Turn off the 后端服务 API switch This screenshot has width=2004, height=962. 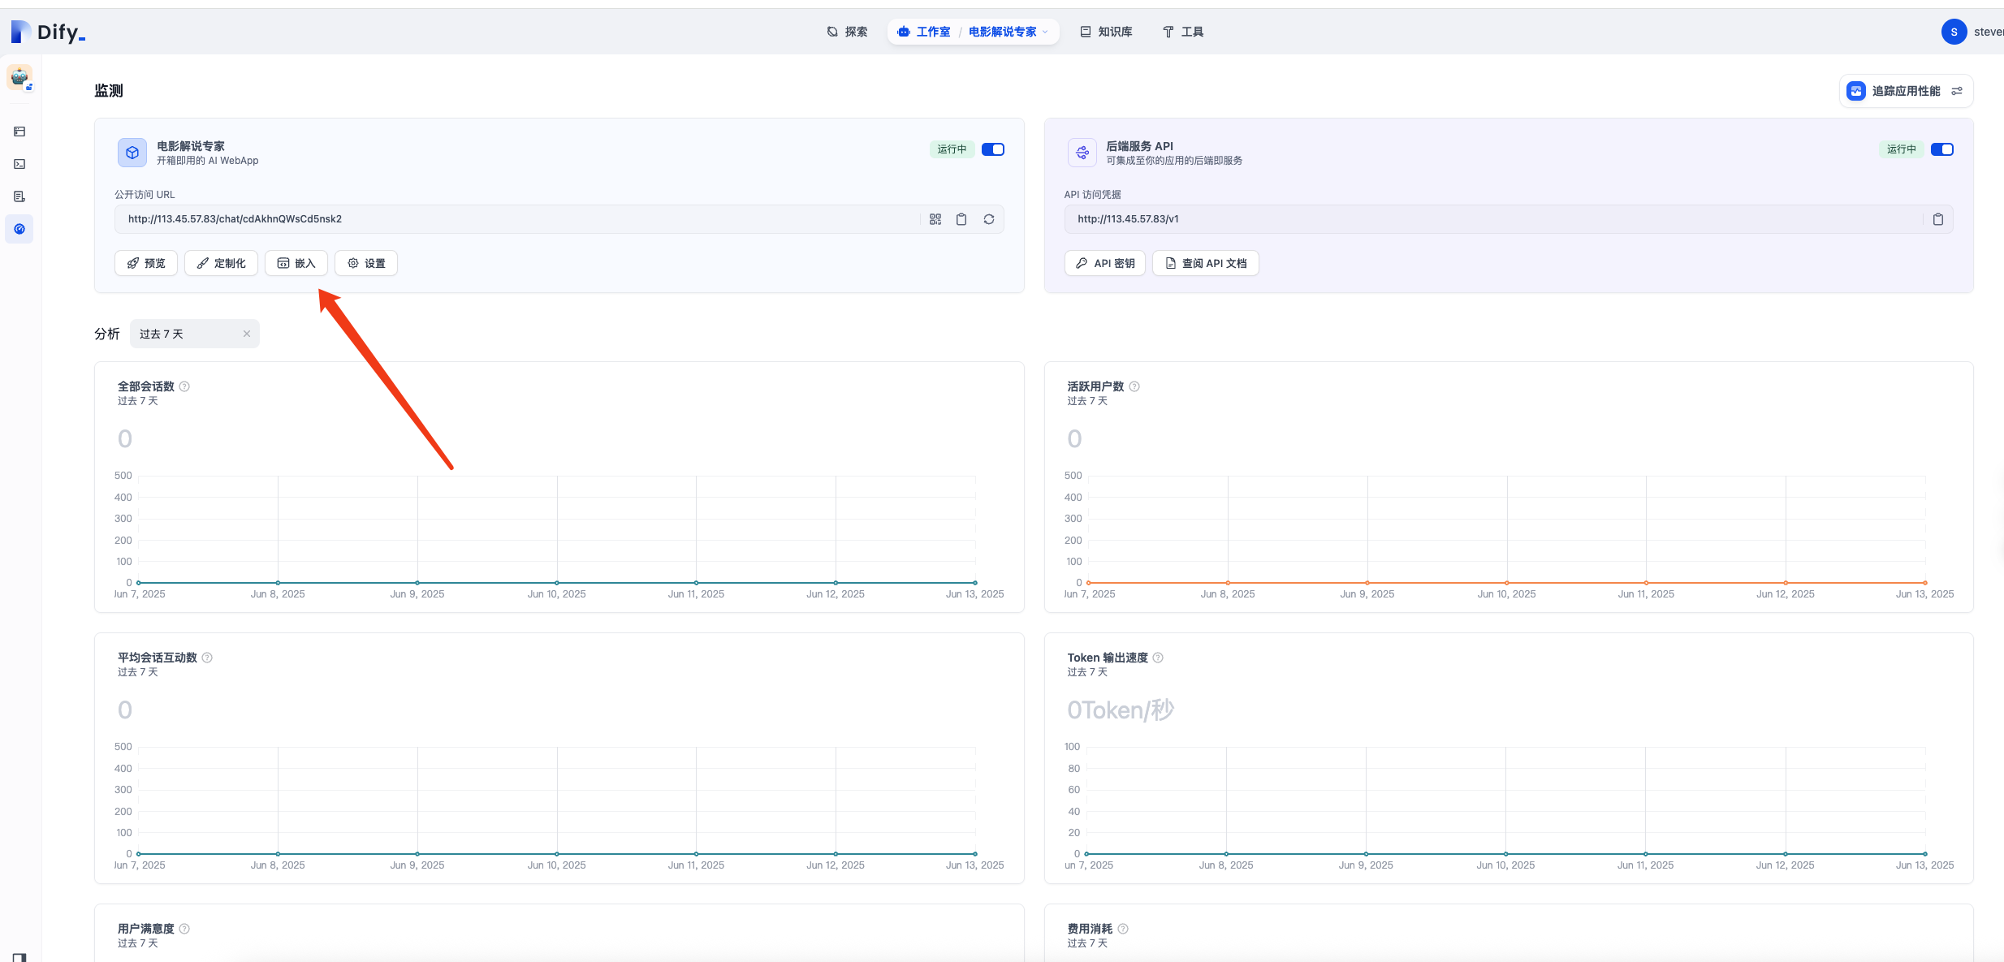(x=1942, y=149)
